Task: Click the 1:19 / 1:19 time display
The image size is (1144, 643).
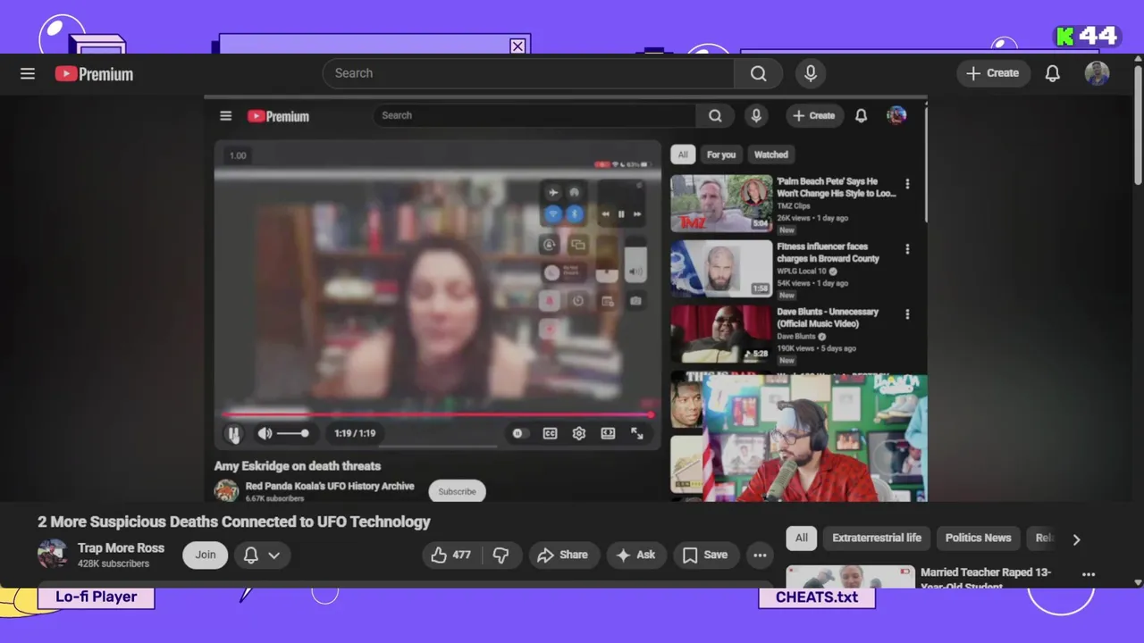Action: (x=355, y=433)
